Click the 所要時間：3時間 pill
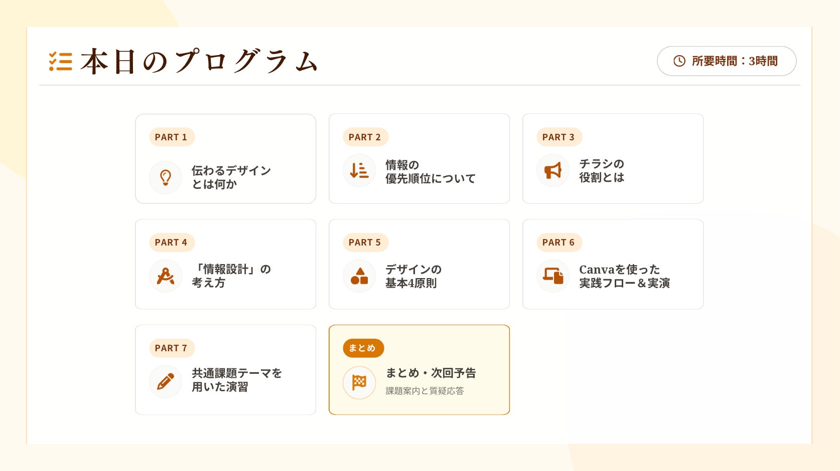The image size is (840, 471). (x=726, y=61)
